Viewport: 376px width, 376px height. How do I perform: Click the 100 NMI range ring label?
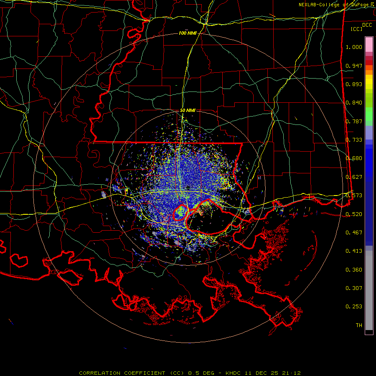(188, 33)
